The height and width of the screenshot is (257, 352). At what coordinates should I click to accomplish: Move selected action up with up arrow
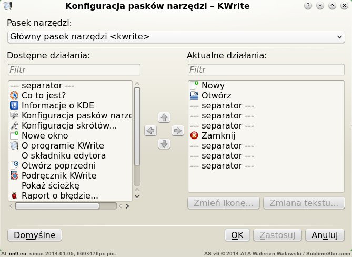[164, 117]
